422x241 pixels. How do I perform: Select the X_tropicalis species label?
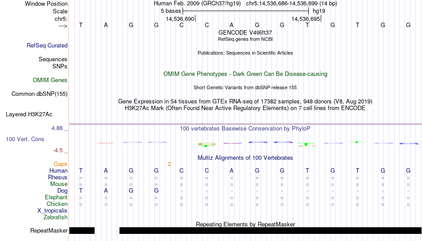click(52, 211)
